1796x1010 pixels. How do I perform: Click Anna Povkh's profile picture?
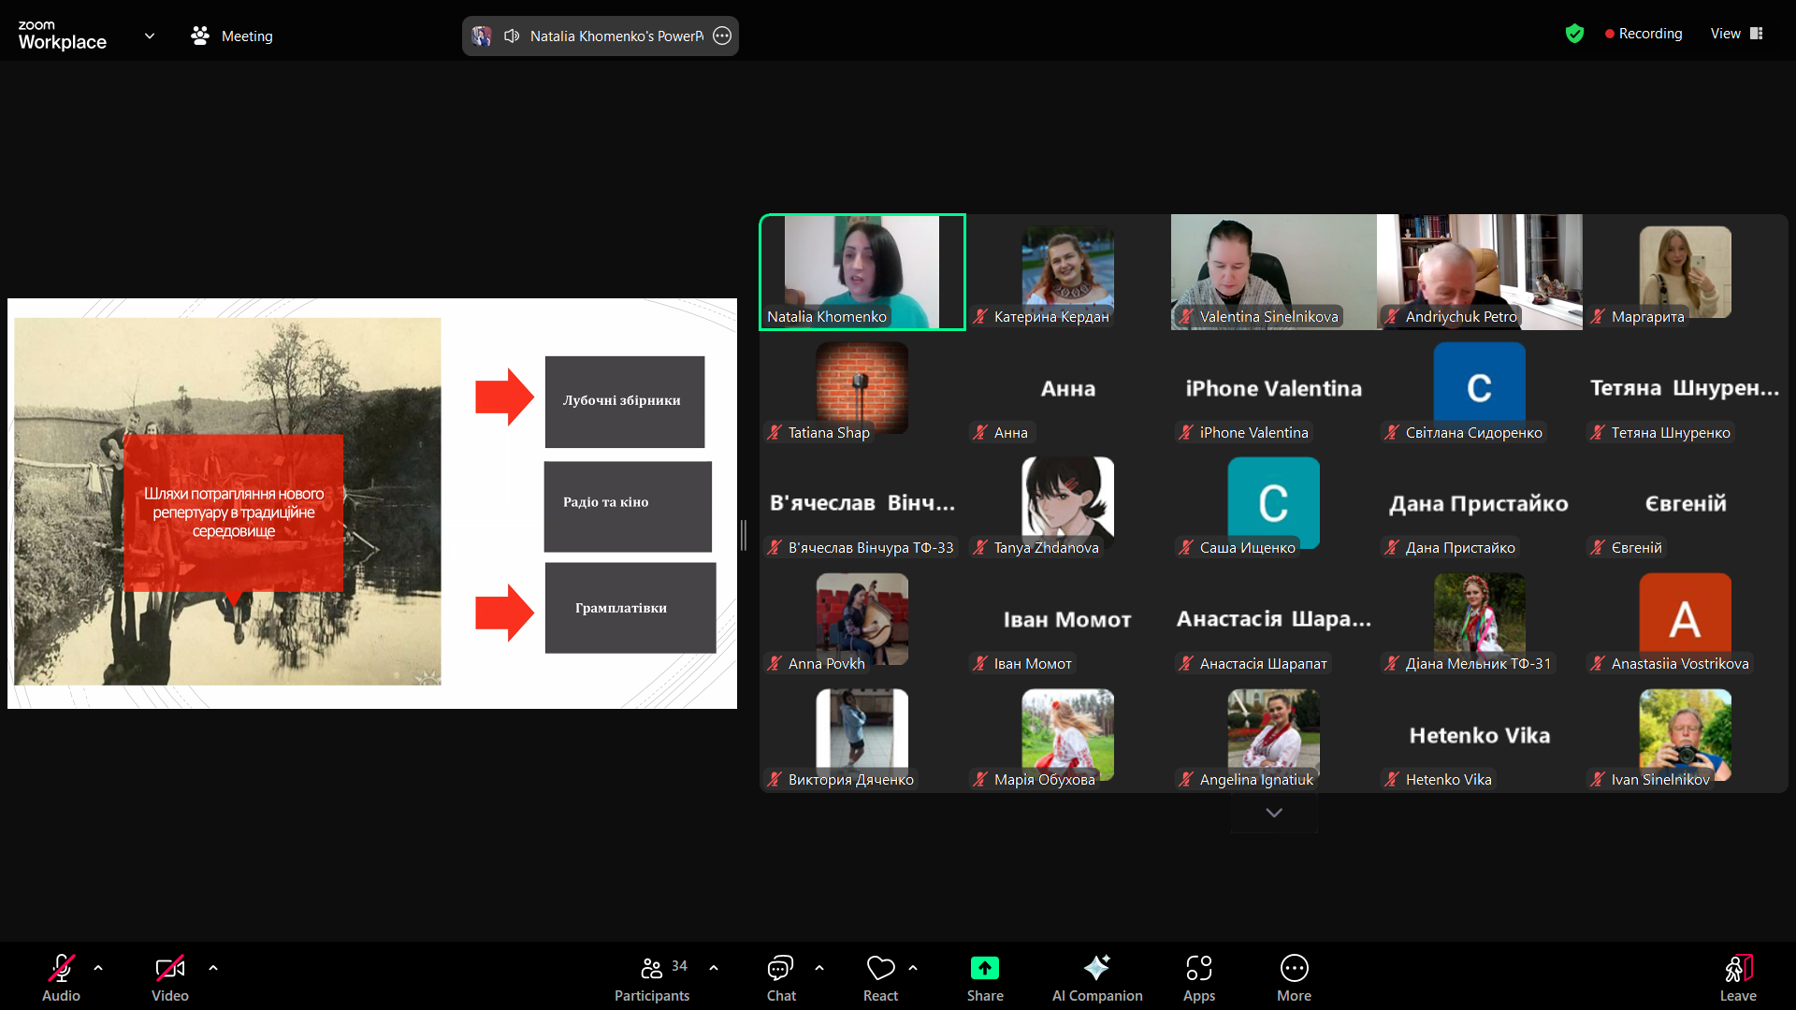click(x=862, y=617)
